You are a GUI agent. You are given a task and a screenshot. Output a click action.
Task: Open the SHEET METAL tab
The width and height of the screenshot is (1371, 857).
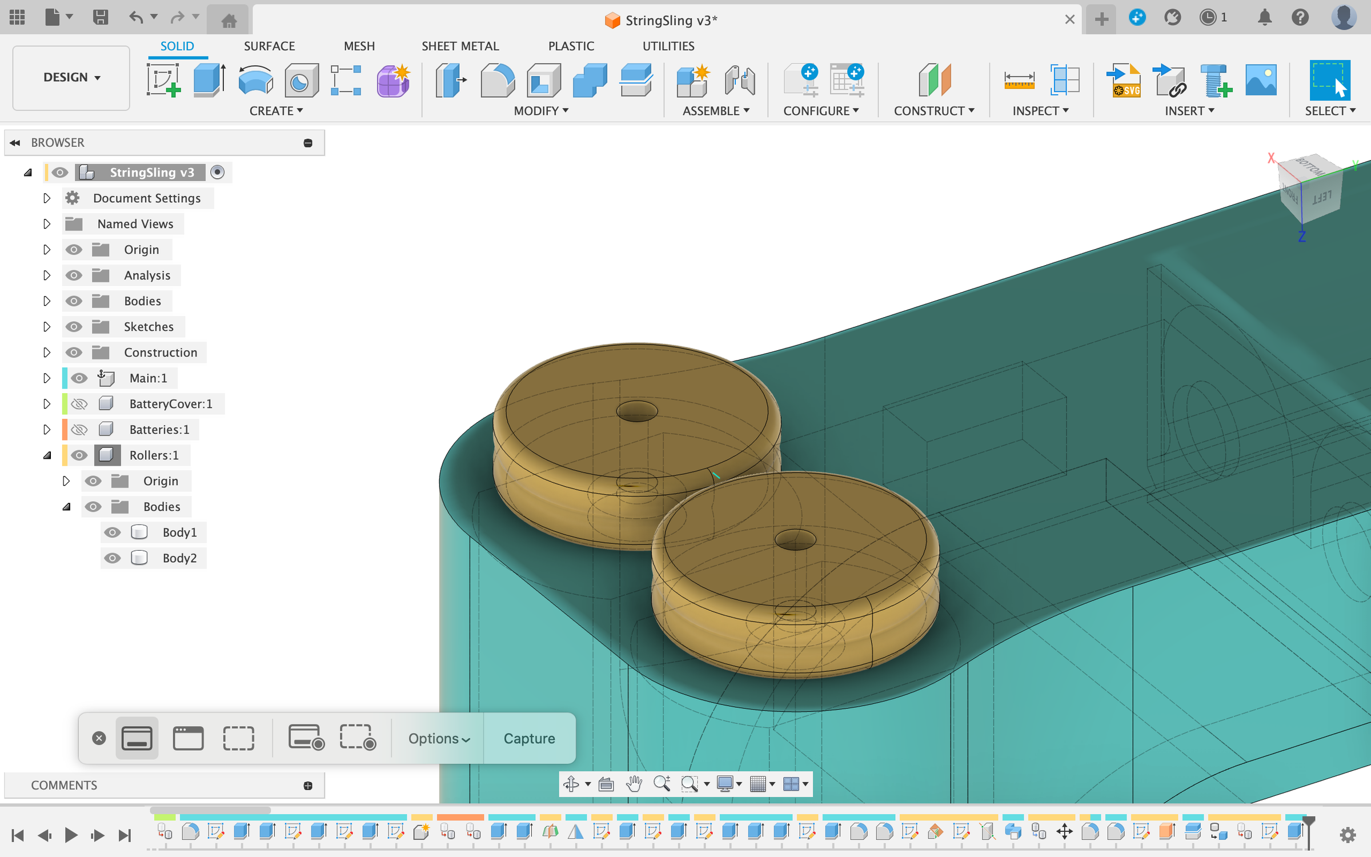[460, 46]
